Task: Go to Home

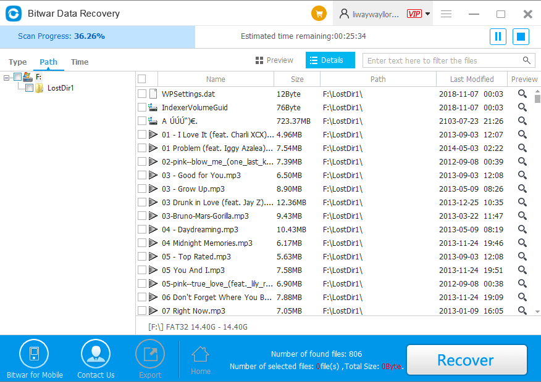Action: click(201, 360)
